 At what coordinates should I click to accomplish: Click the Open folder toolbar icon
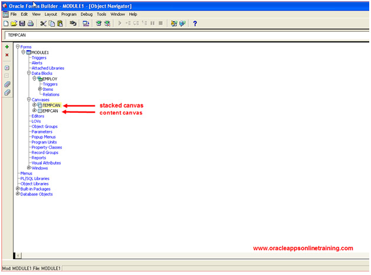pyautogui.click(x=14, y=24)
